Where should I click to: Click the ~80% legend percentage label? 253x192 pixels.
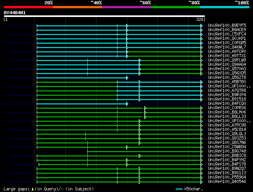194,3
